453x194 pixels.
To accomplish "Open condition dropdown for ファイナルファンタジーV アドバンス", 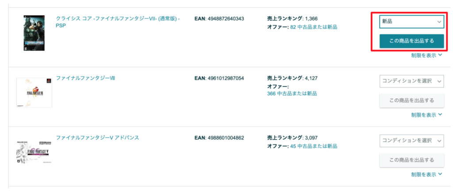I will pos(411,141).
